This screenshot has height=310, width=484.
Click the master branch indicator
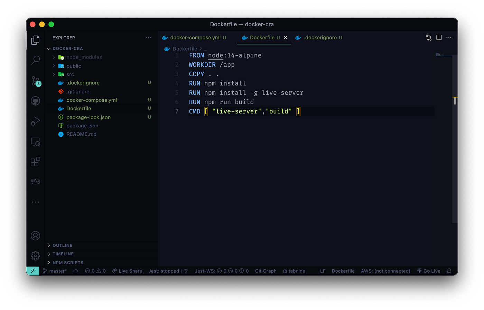point(55,271)
